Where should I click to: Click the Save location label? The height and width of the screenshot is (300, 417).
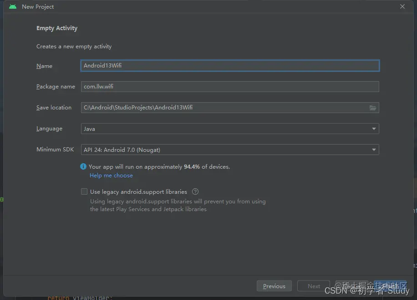pyautogui.click(x=54, y=108)
